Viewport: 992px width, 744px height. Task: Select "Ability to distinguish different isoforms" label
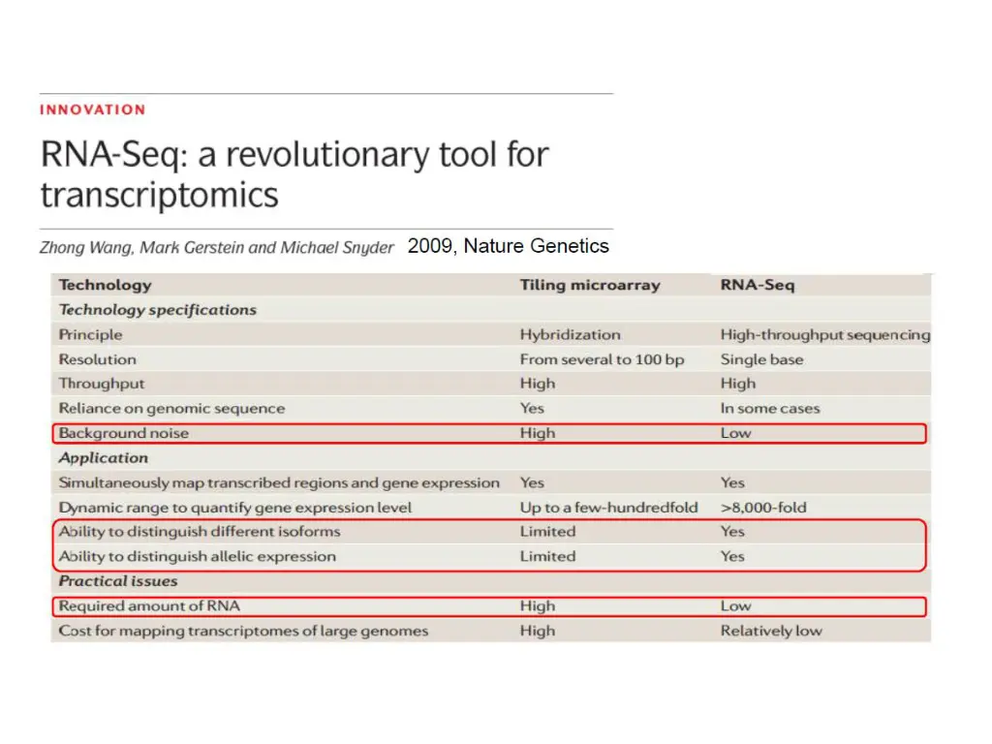pos(200,532)
